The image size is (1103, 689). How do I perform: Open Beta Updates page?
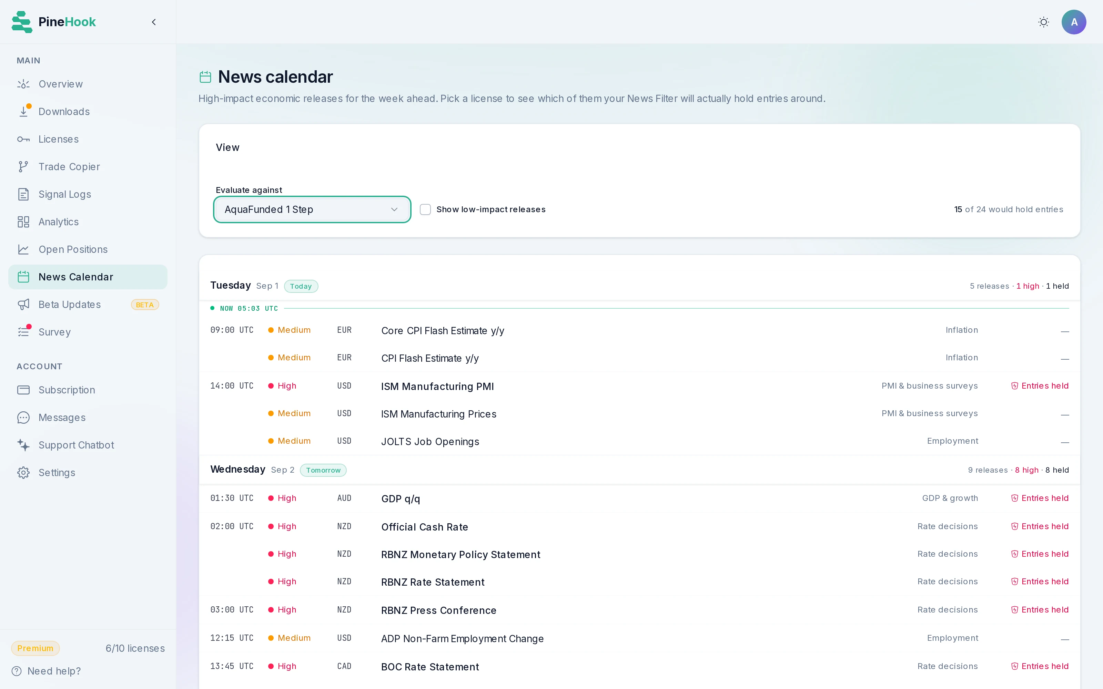click(x=88, y=305)
